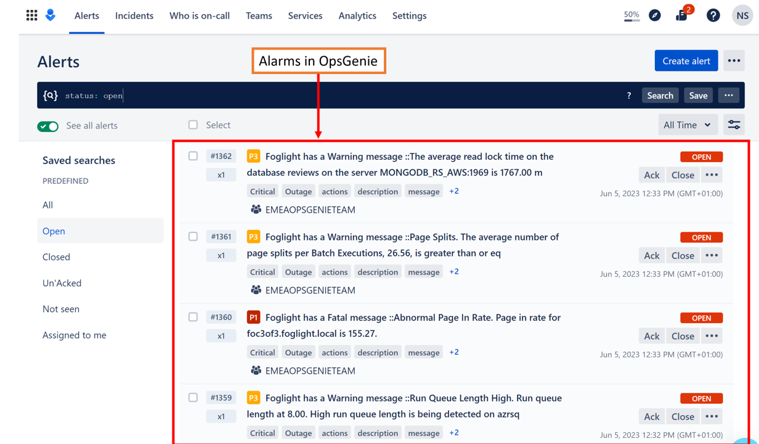Open the app switcher grid icon

31,15
